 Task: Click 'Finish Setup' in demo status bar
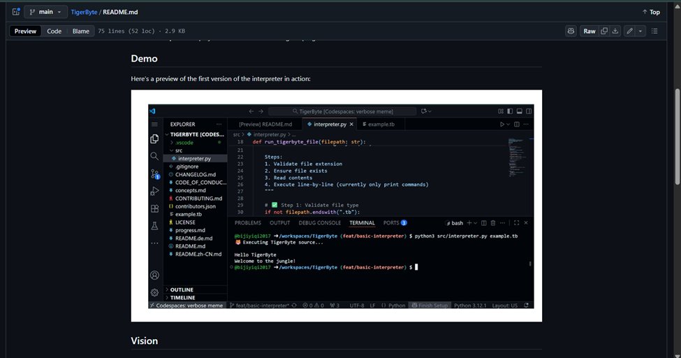(430, 306)
